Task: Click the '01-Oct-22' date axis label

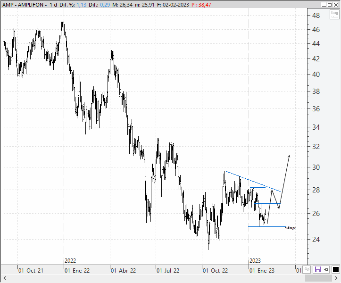Action: 215,271
